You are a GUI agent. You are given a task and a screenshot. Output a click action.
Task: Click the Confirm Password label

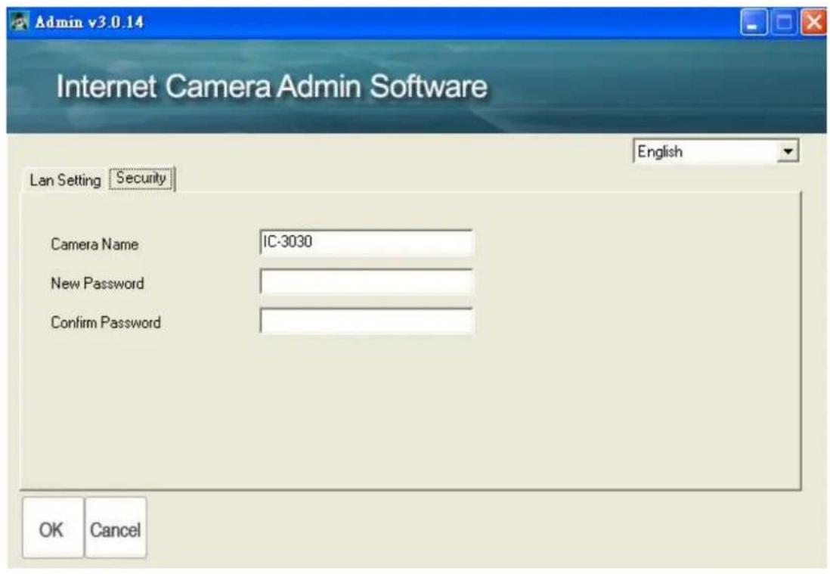pyautogui.click(x=105, y=322)
